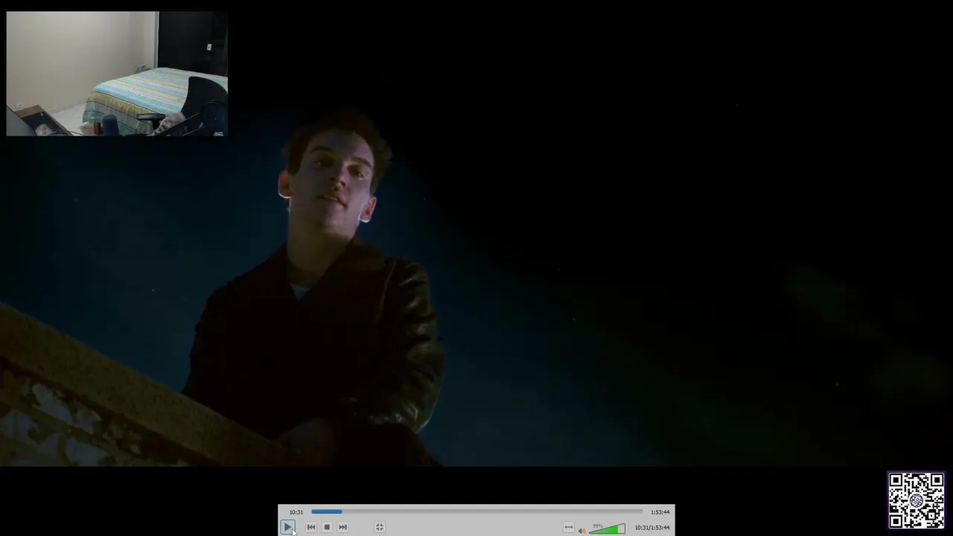
Task: Click the QR code overlay
Action: pyautogui.click(x=917, y=500)
